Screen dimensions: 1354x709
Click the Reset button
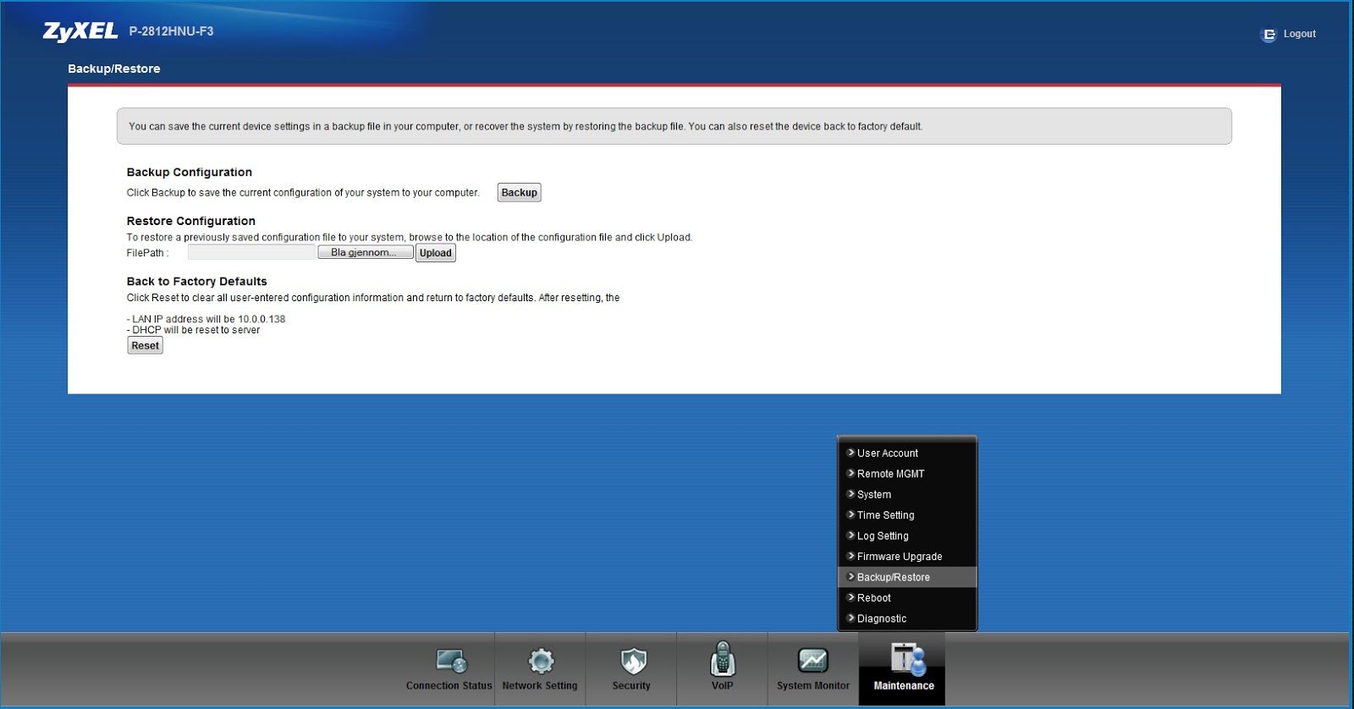tap(145, 345)
